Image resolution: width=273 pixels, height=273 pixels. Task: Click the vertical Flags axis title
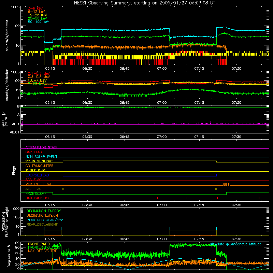pos(14,170)
